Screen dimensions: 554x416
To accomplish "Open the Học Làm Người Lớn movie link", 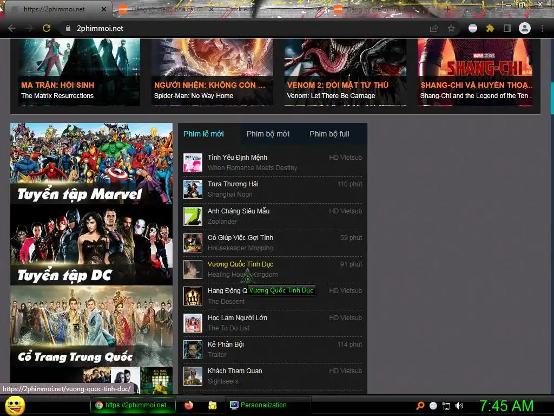I will pos(238,317).
